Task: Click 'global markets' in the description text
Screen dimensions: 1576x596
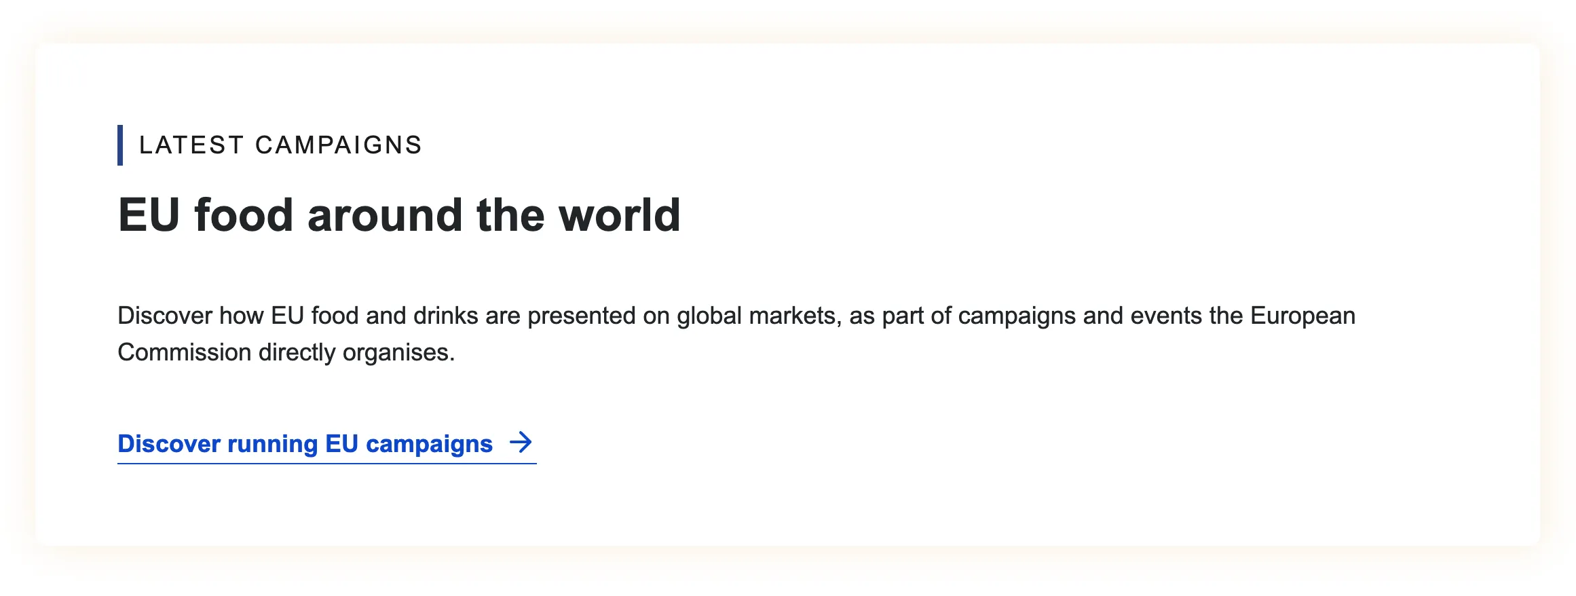Action: (x=759, y=316)
